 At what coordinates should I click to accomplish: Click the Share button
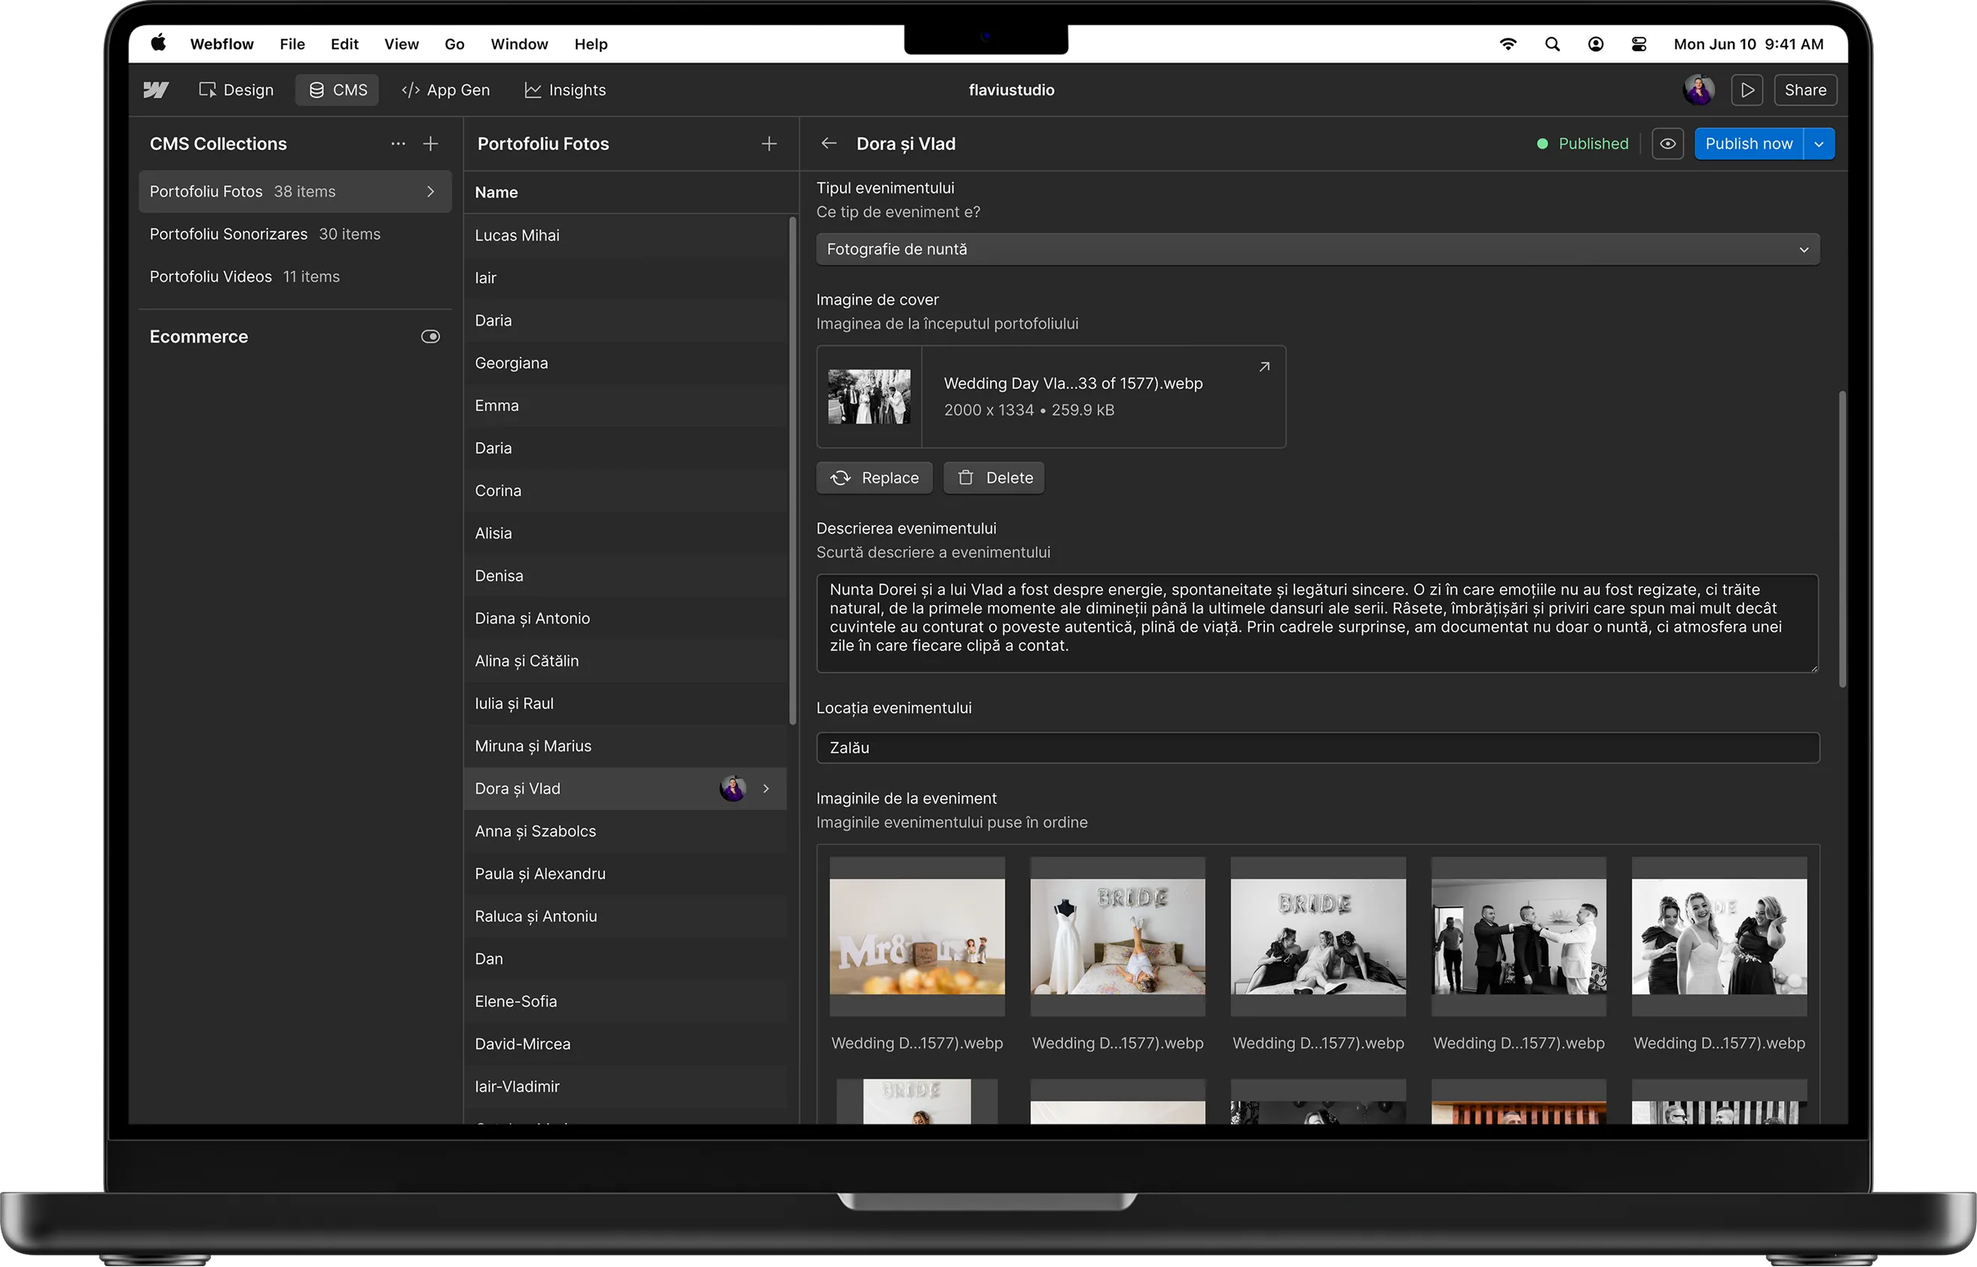[x=1805, y=90]
